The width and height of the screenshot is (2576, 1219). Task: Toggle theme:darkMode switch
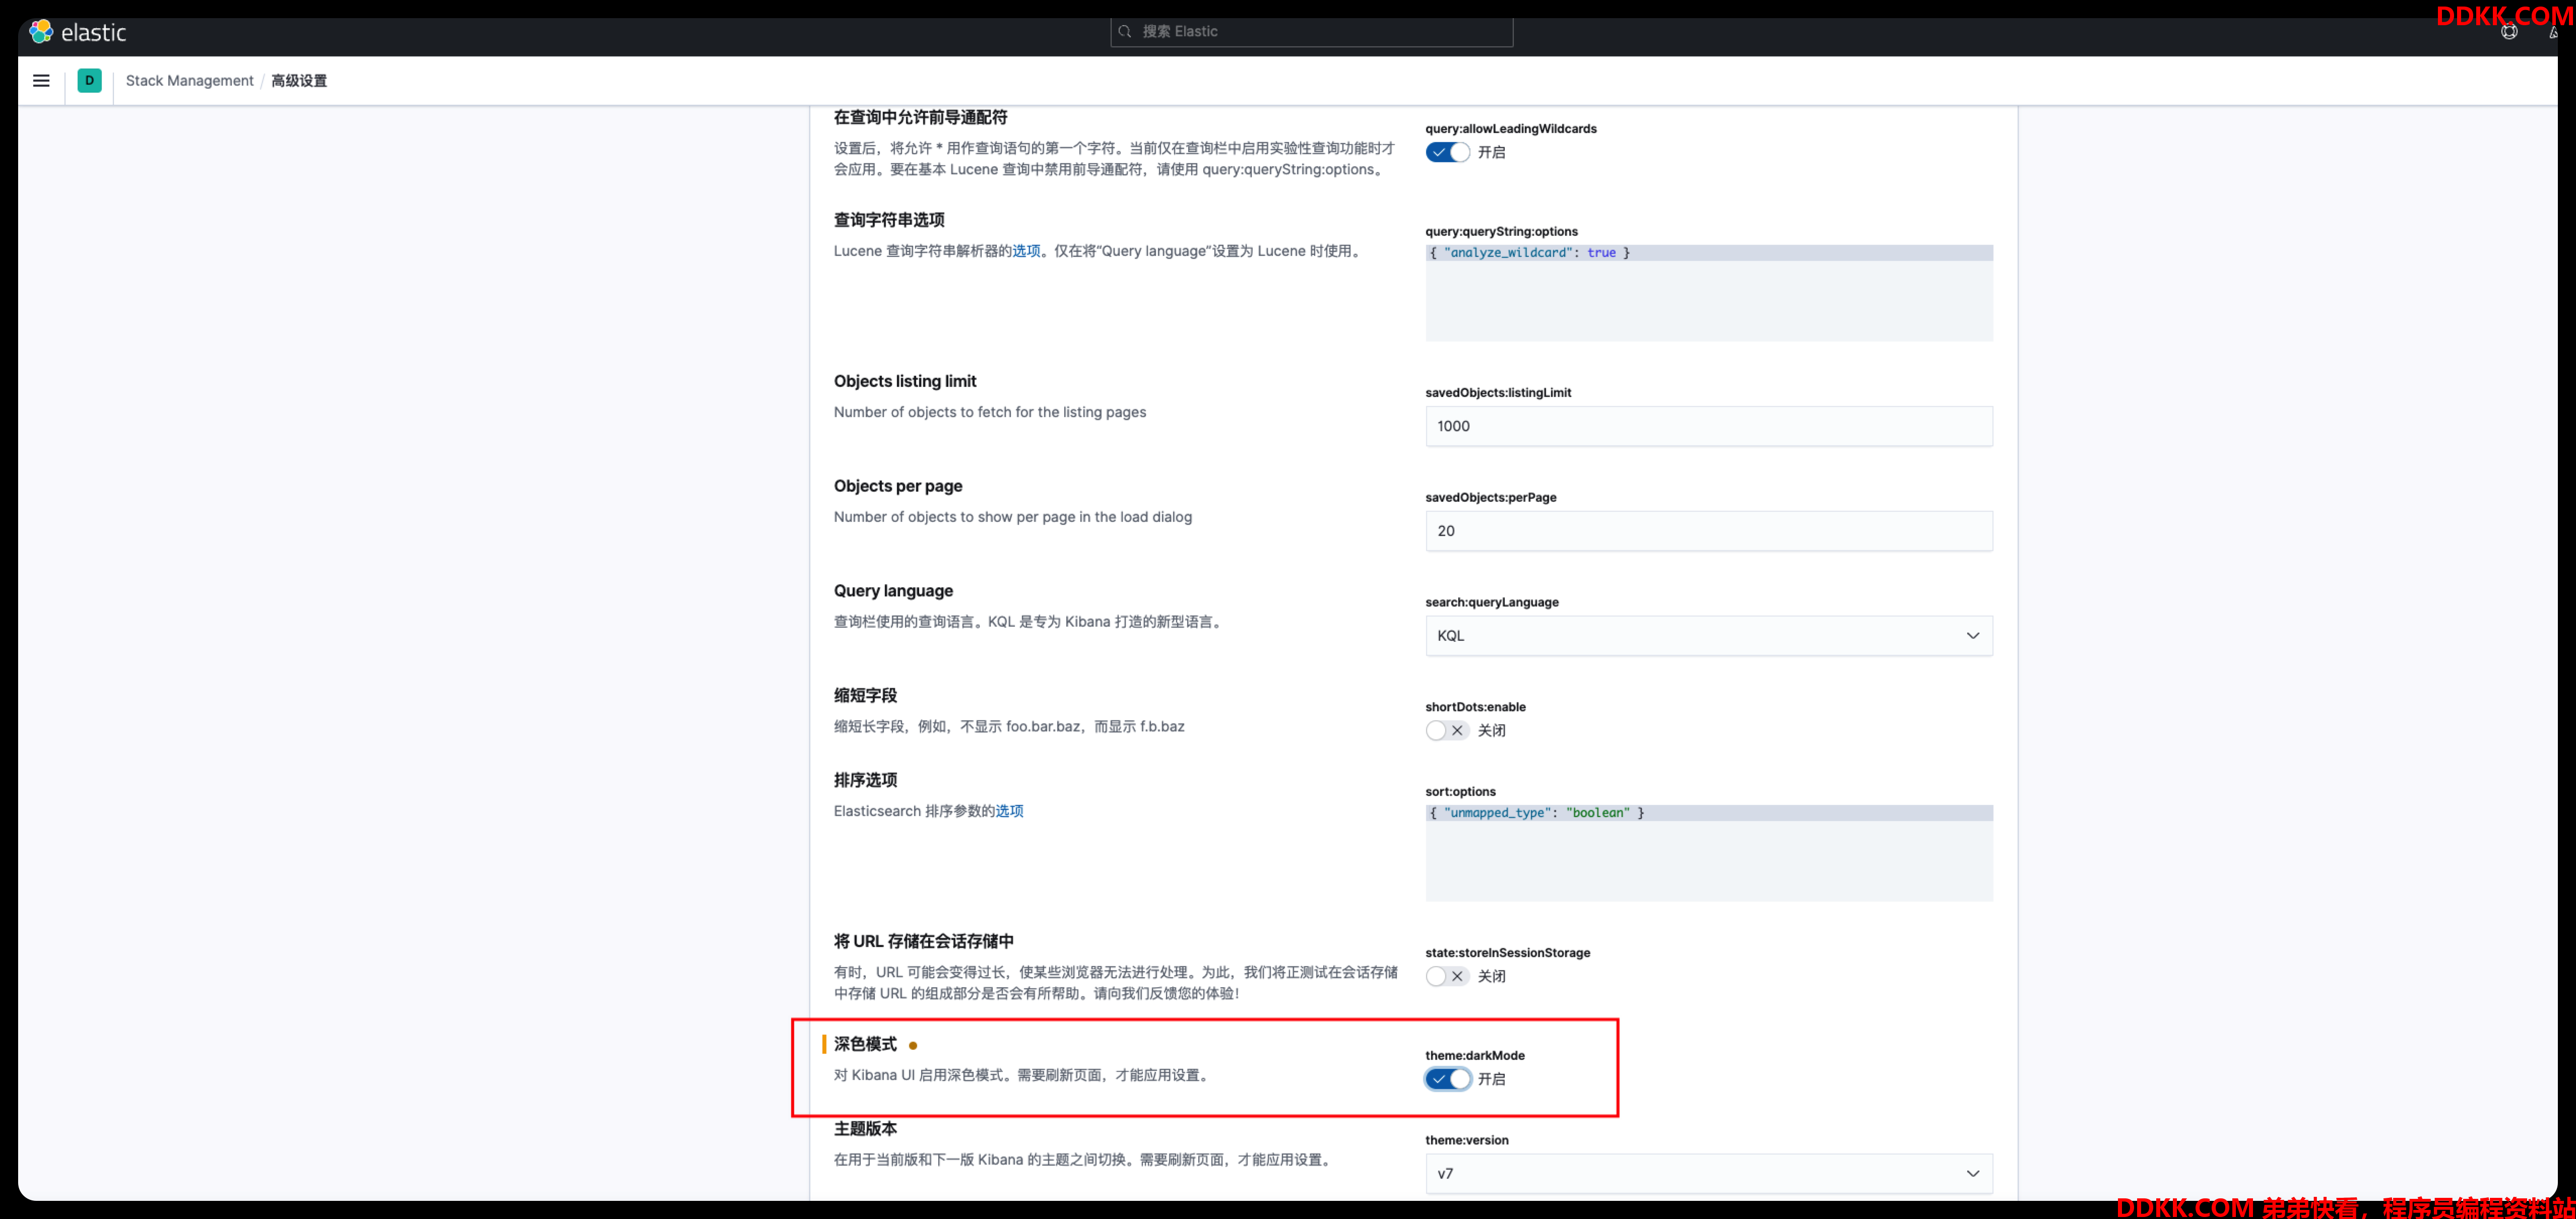coord(1447,1079)
